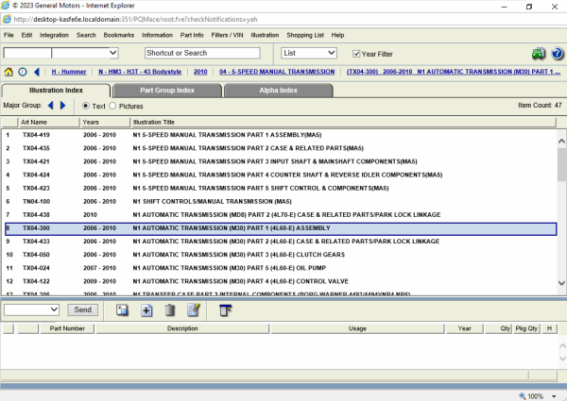The width and height of the screenshot is (567, 401).
Task: Go to previous Major Group arrow
Action: pos(50,106)
